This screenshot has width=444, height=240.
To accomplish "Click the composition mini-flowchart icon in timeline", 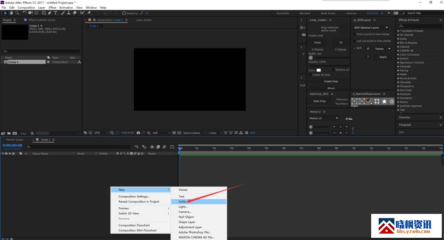I will 136,147.
